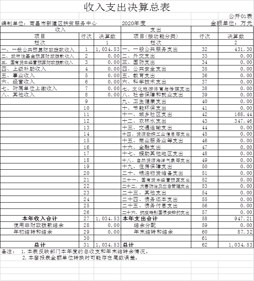Select the 使用非财政拨款结余 cell

pyautogui.click(x=39, y=225)
